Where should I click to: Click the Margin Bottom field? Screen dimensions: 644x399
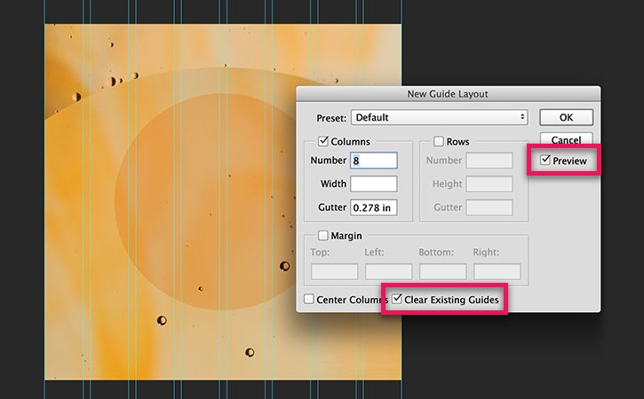442,271
